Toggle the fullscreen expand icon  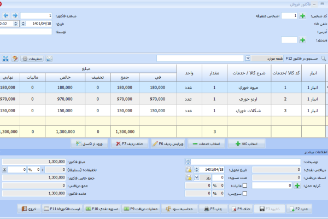pos(6,59)
